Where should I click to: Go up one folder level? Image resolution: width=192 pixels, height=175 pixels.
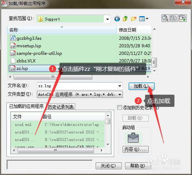click(x=125, y=19)
